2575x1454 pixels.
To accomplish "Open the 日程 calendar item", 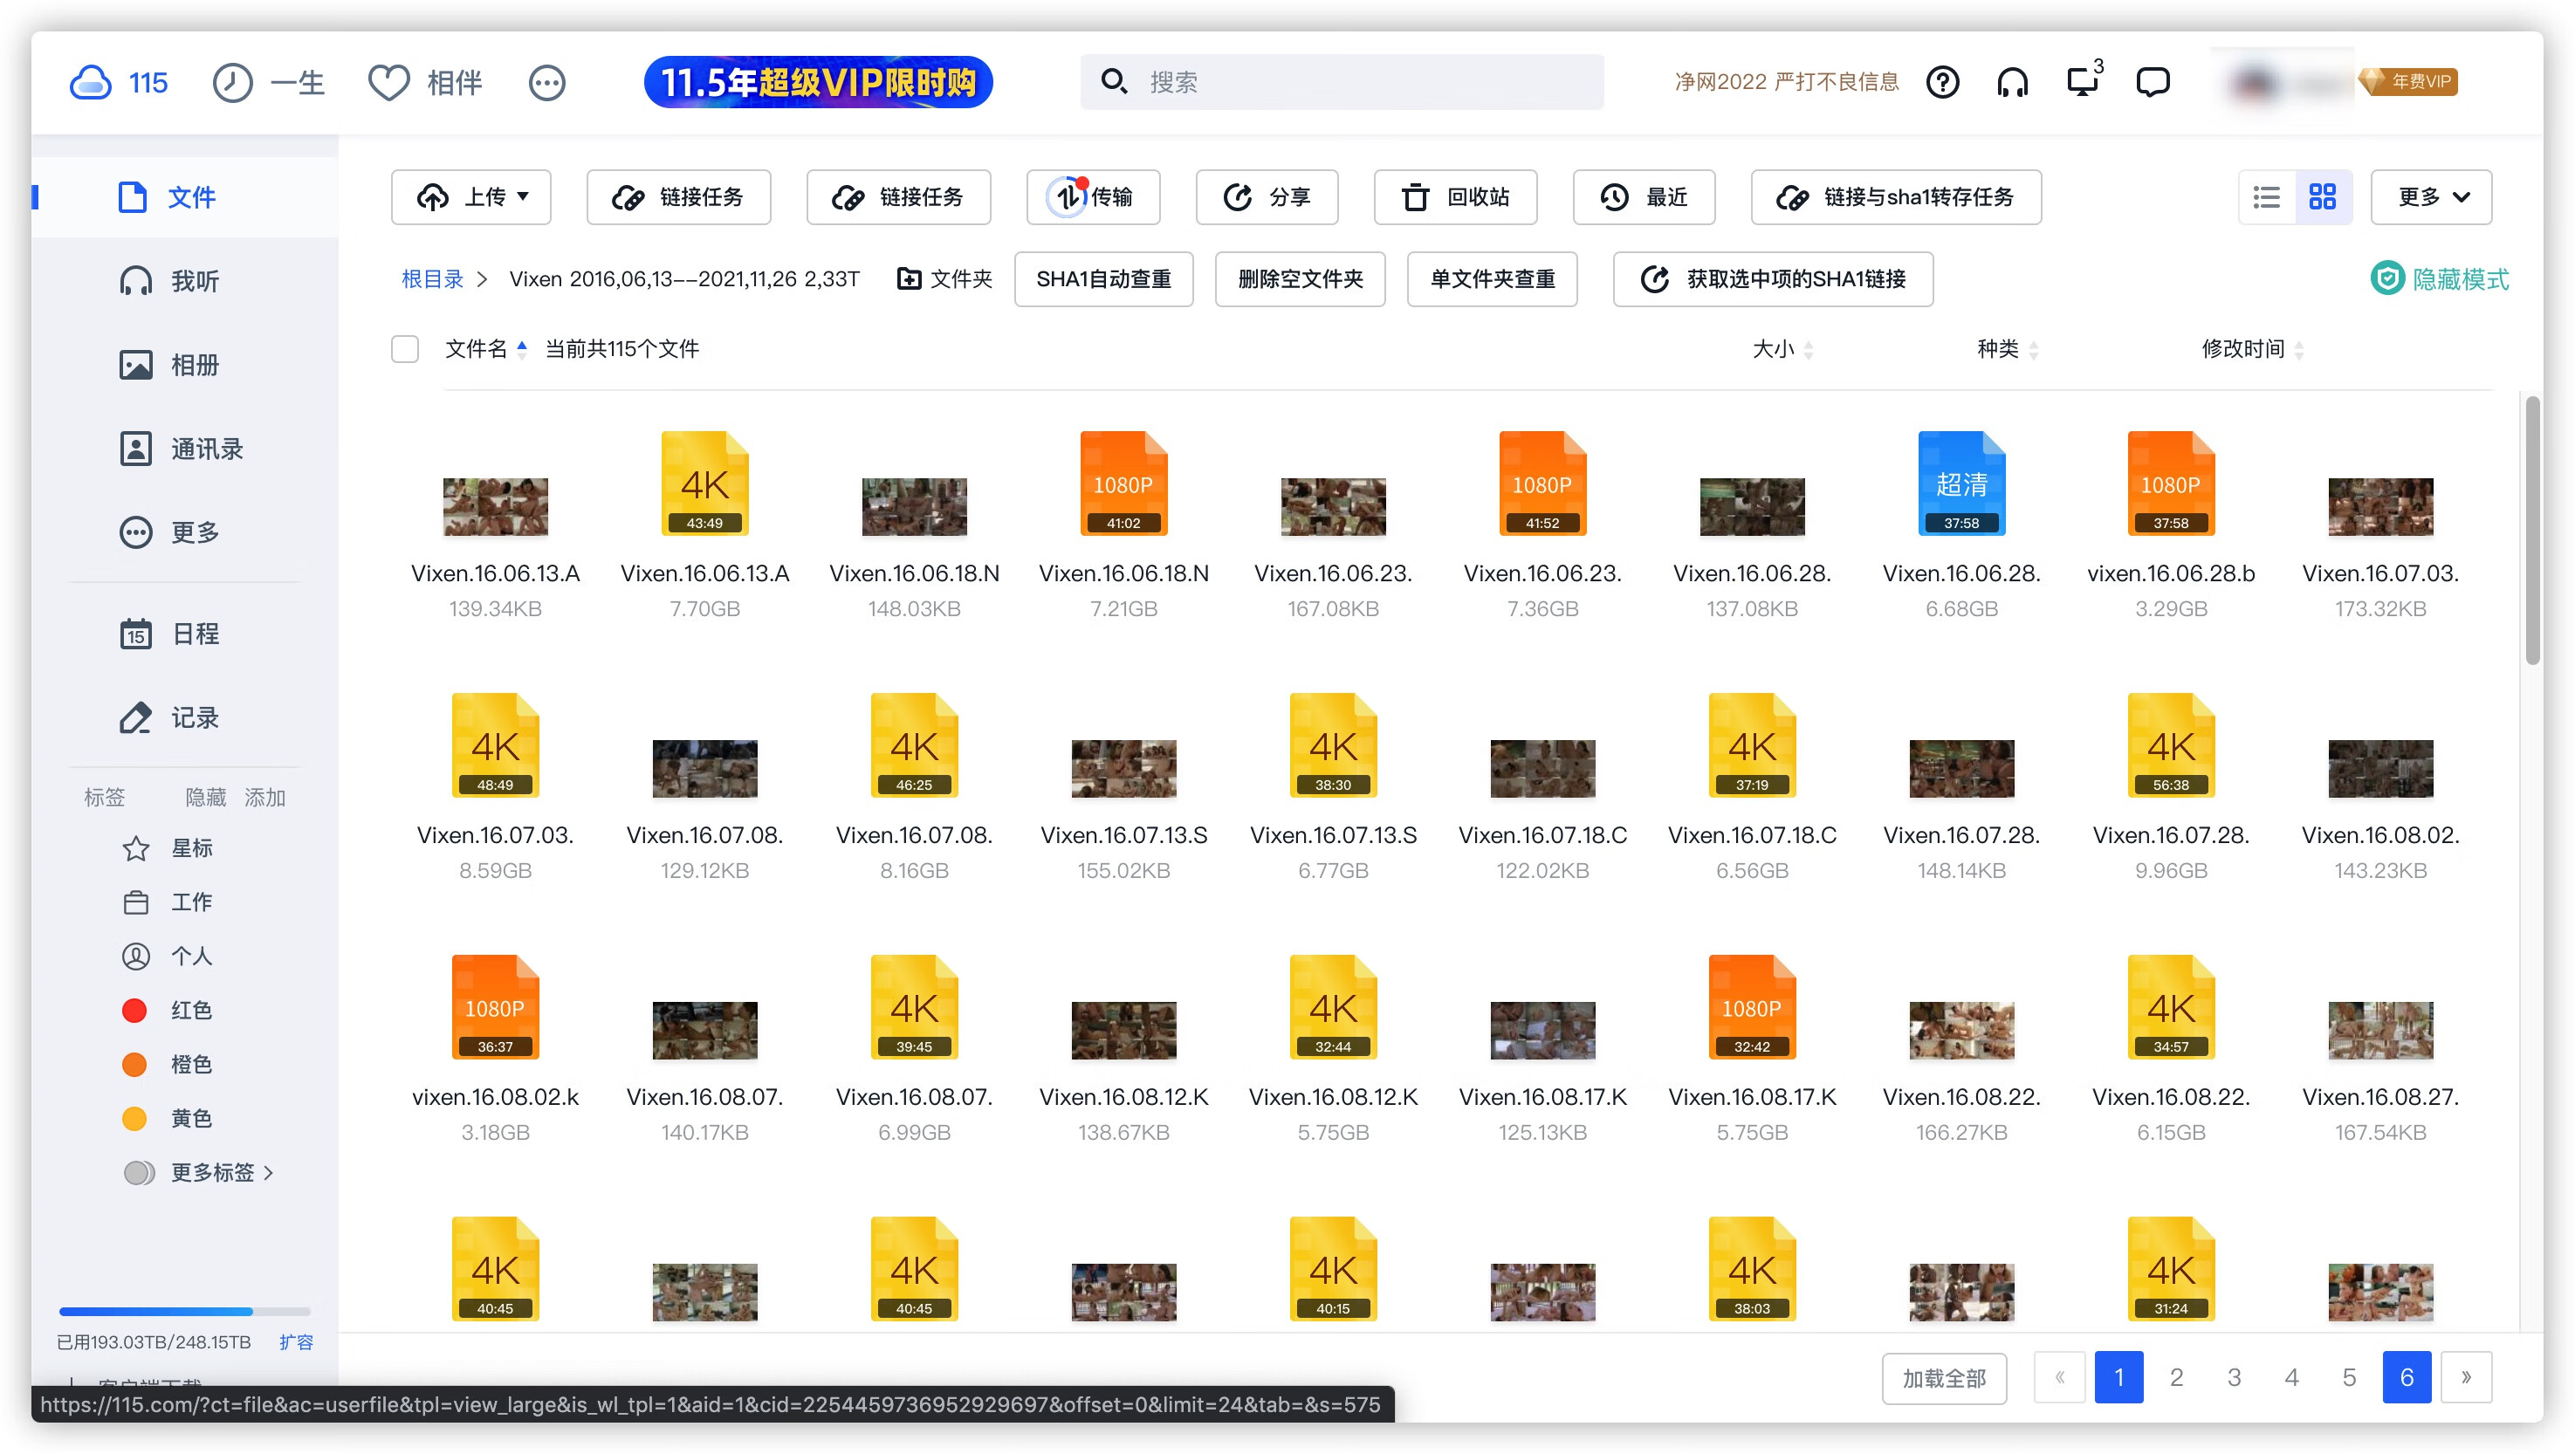I will 170,634.
